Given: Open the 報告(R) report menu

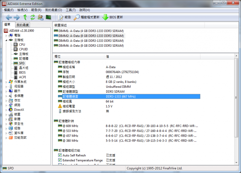Looking at the screenshot, I should pyautogui.click(x=36, y=10).
